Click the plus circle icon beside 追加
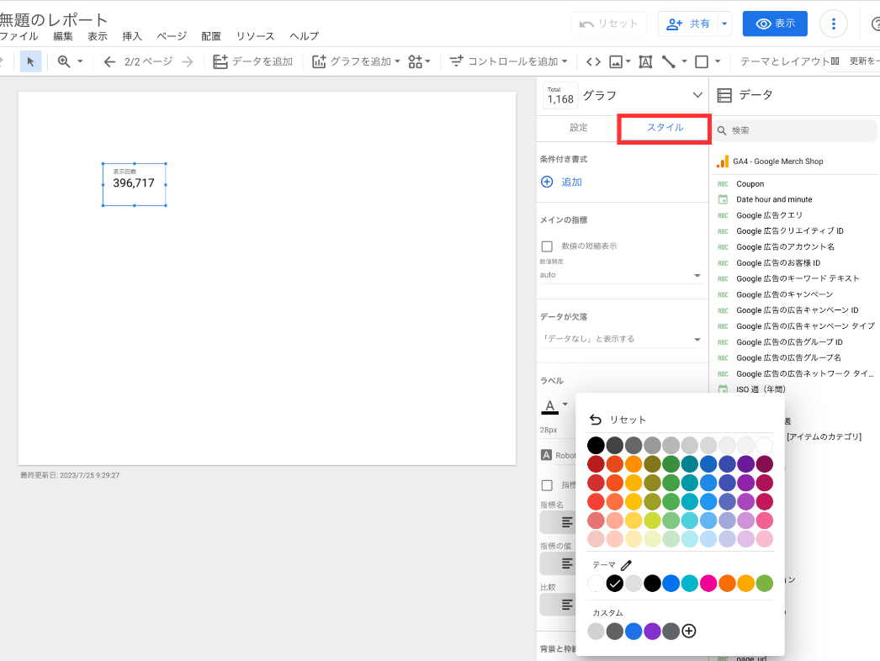 pyautogui.click(x=547, y=182)
